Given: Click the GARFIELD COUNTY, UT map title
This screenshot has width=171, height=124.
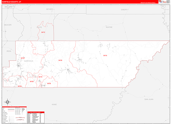Looking at the screenshot, I should click(x=12, y=2).
